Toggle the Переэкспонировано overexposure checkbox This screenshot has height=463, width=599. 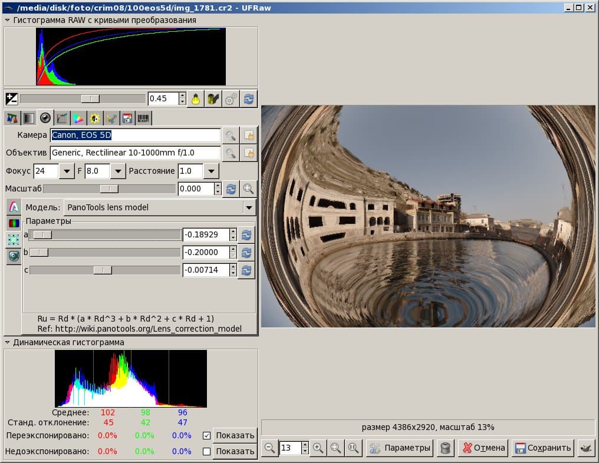206,436
